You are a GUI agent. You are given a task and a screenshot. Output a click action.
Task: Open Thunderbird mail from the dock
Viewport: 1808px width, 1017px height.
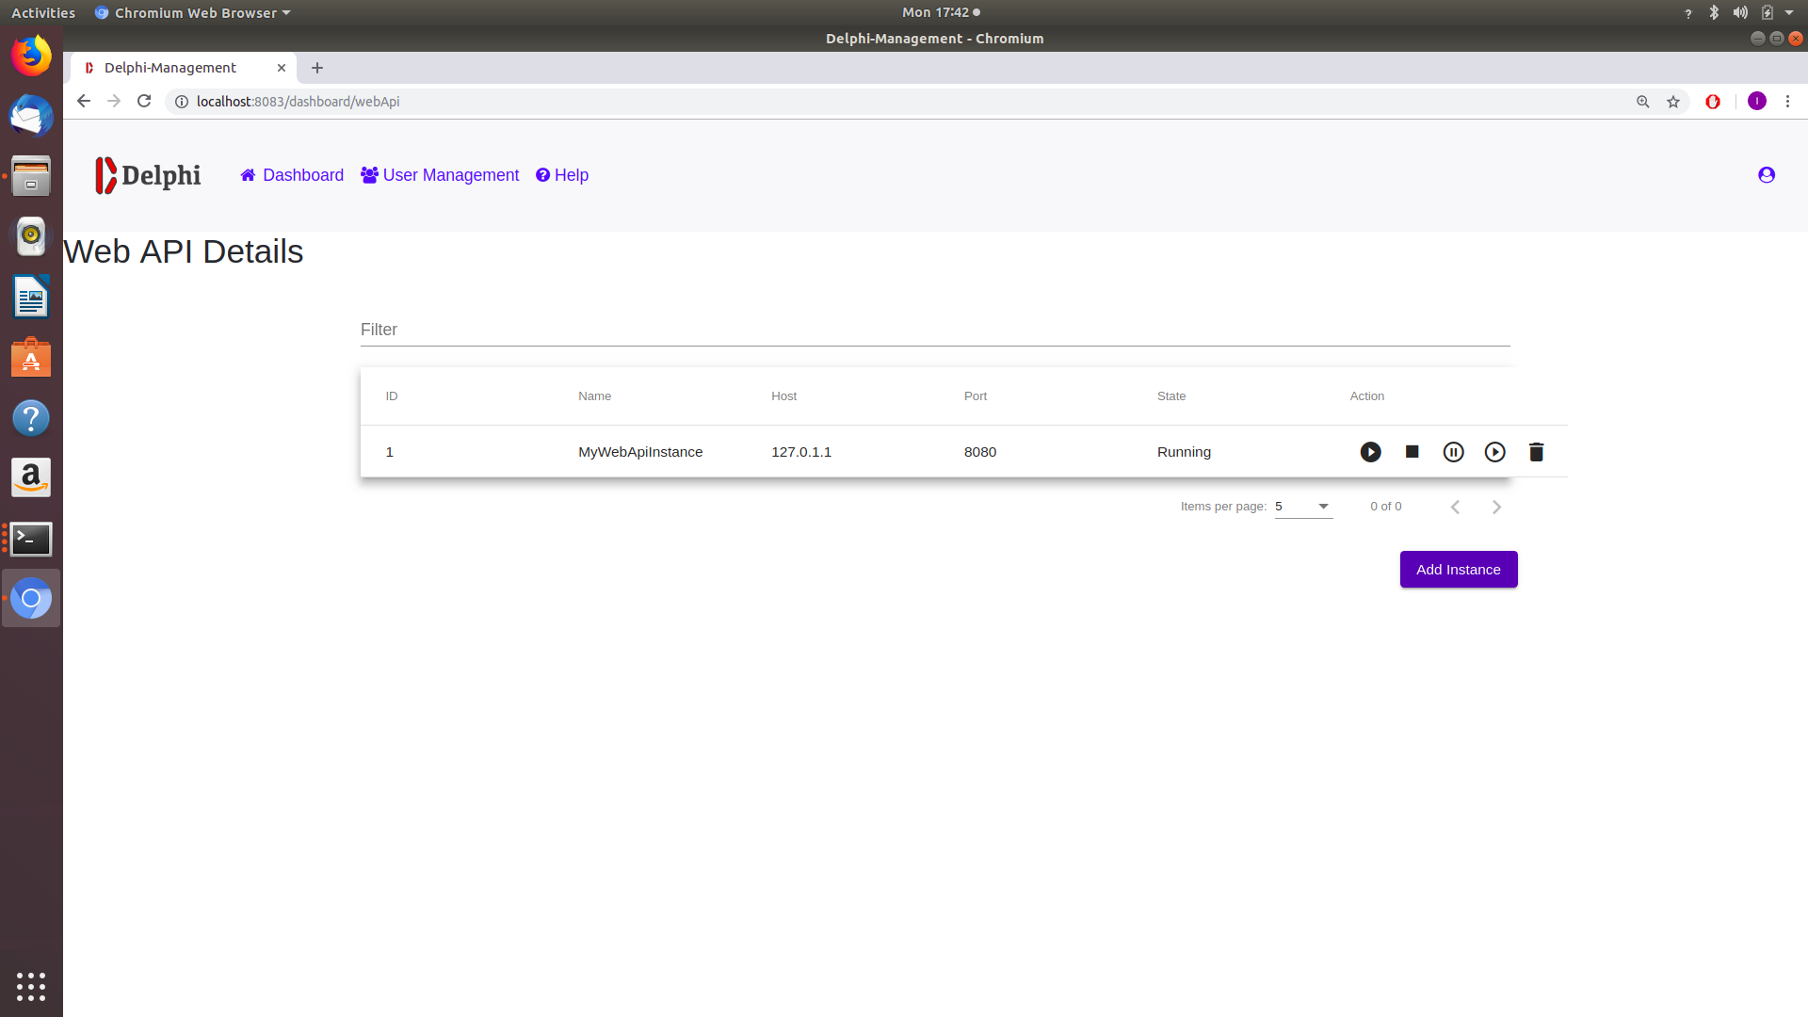31,116
